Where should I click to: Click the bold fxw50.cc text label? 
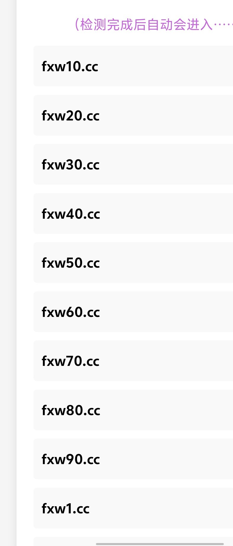[71, 263]
